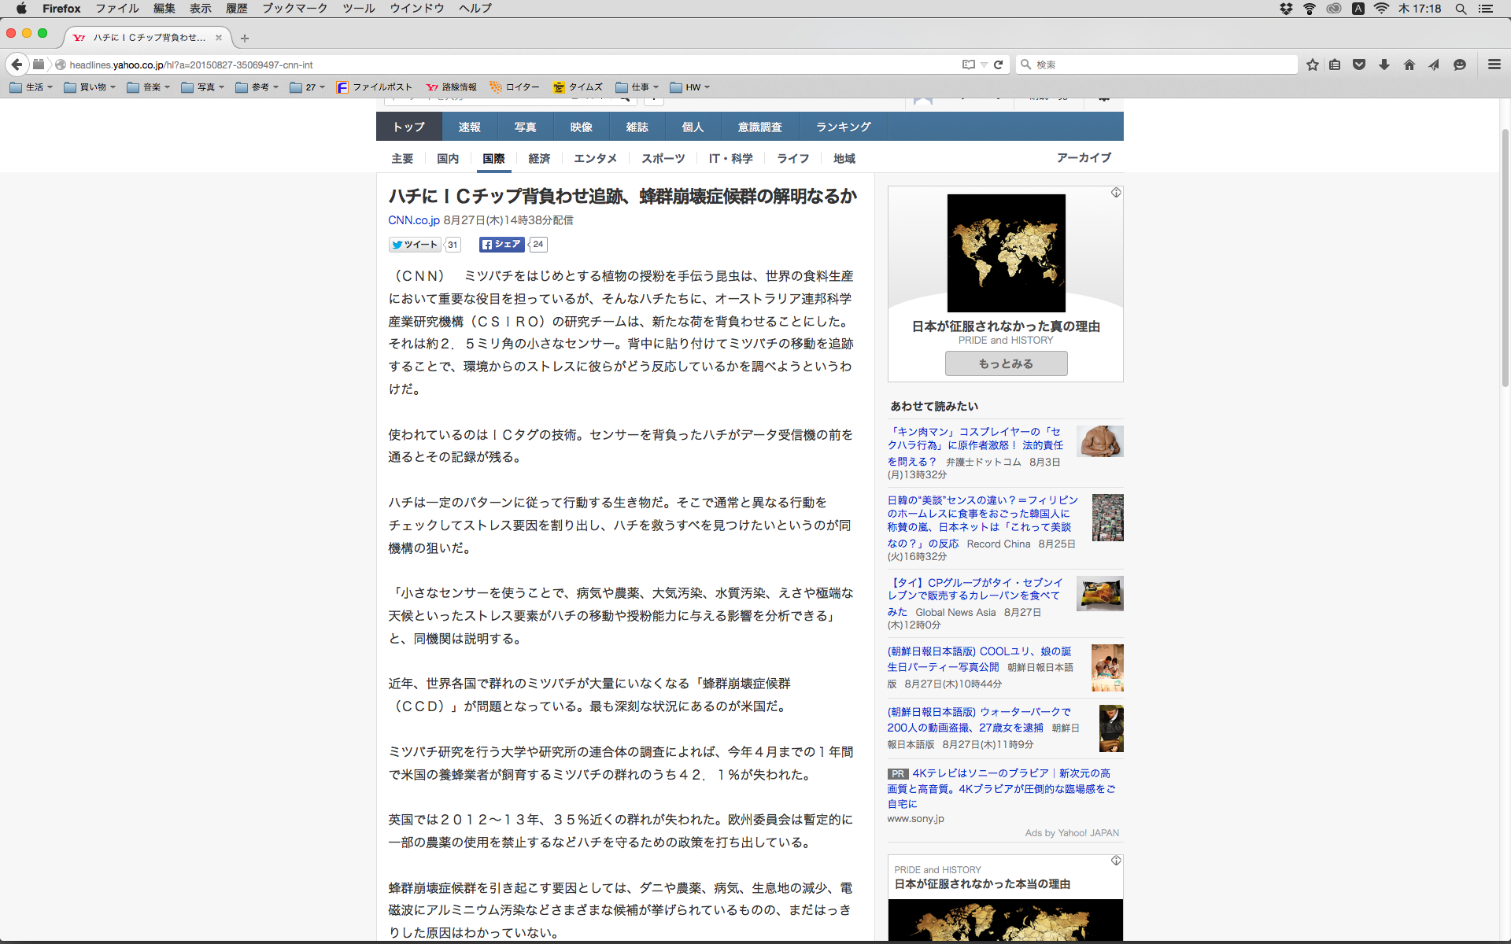Save page to Pocket

tap(1359, 65)
